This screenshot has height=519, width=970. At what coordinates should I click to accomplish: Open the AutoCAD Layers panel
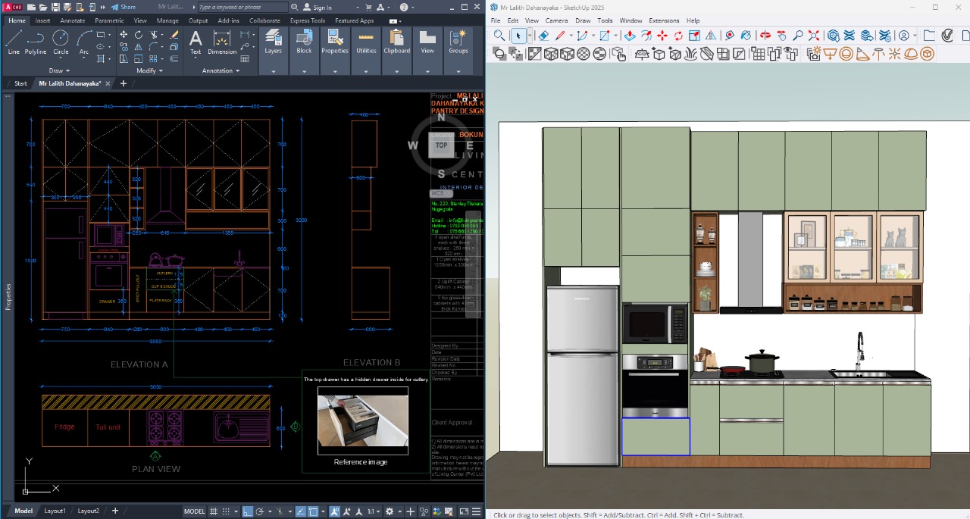[x=273, y=41]
